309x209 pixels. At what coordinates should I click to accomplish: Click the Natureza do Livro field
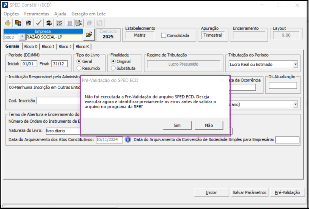coord(63,131)
